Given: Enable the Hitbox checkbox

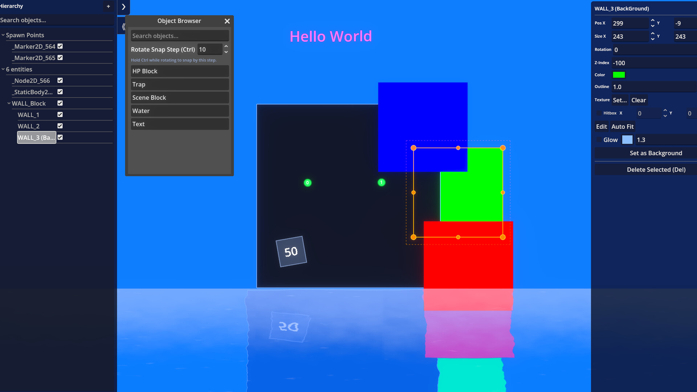Looking at the screenshot, I should pyautogui.click(x=600, y=113).
